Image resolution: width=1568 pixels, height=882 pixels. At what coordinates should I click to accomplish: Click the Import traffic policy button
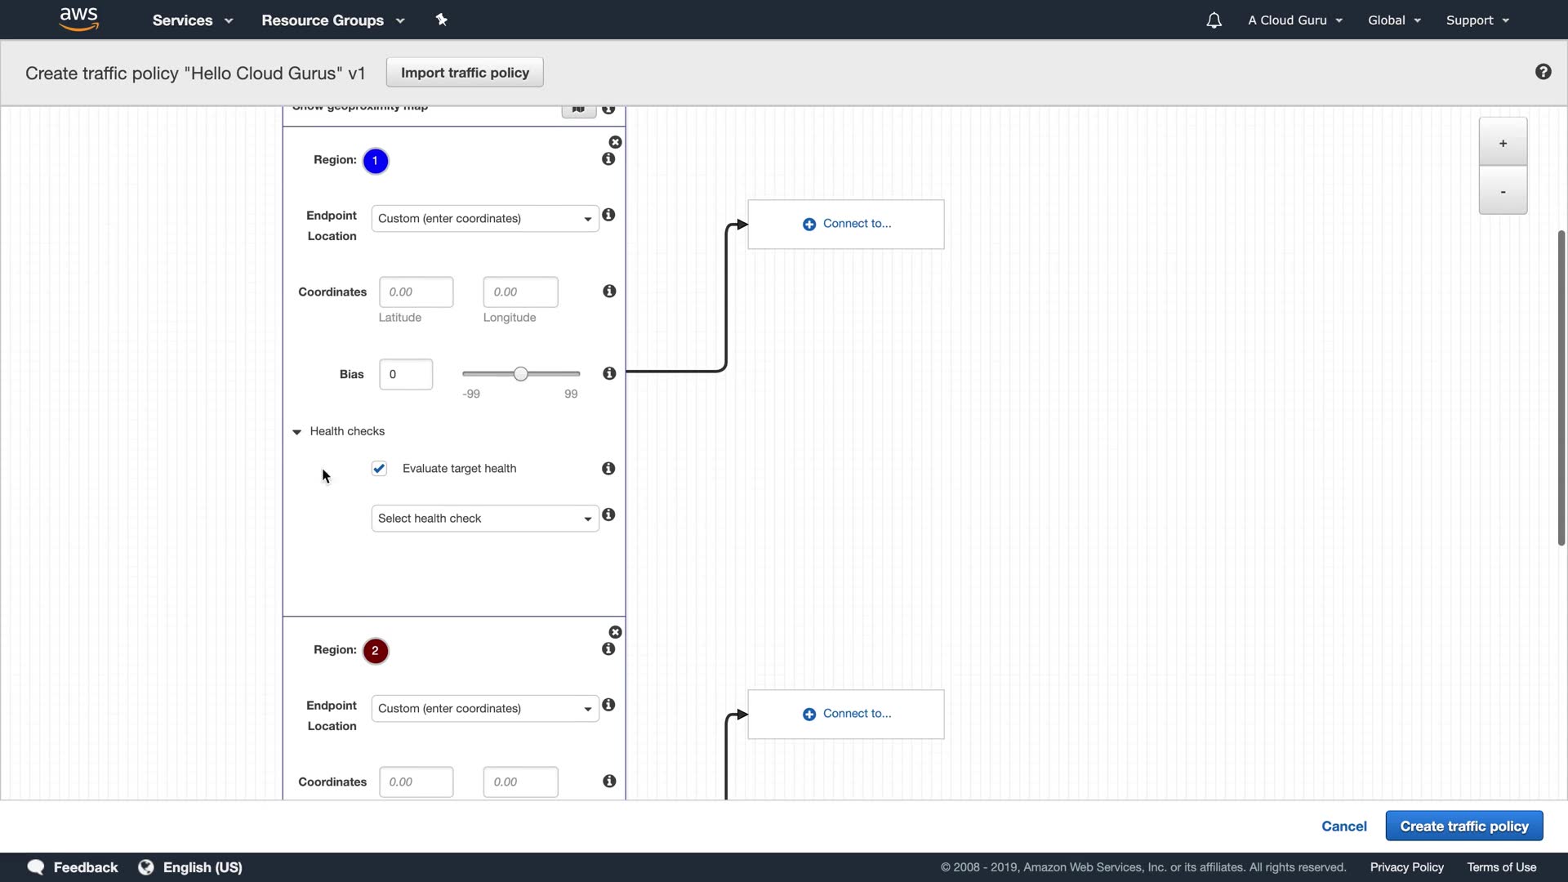[x=465, y=73]
